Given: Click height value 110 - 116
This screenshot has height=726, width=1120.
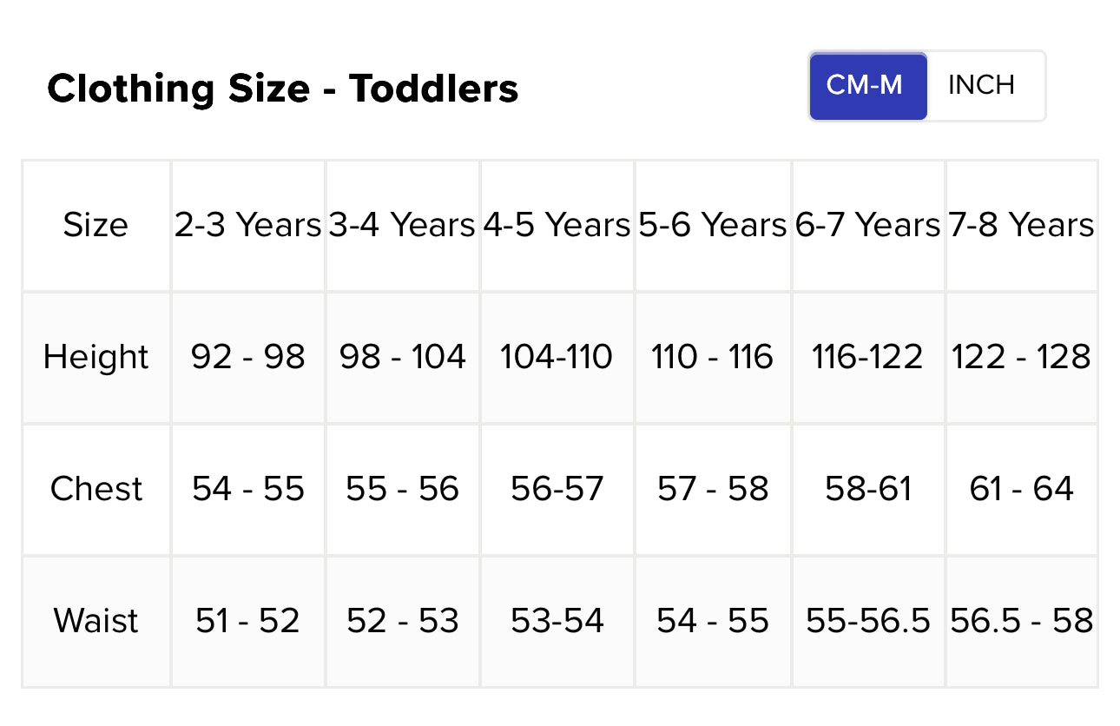Looking at the screenshot, I should [x=712, y=357].
